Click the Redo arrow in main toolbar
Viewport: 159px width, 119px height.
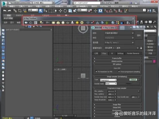coord(9,11)
